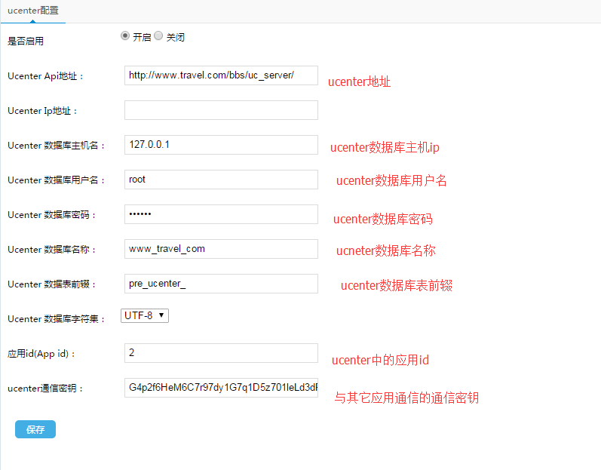Switch to the ucenter配置 tab
This screenshot has width=601, height=470.
coord(32,11)
